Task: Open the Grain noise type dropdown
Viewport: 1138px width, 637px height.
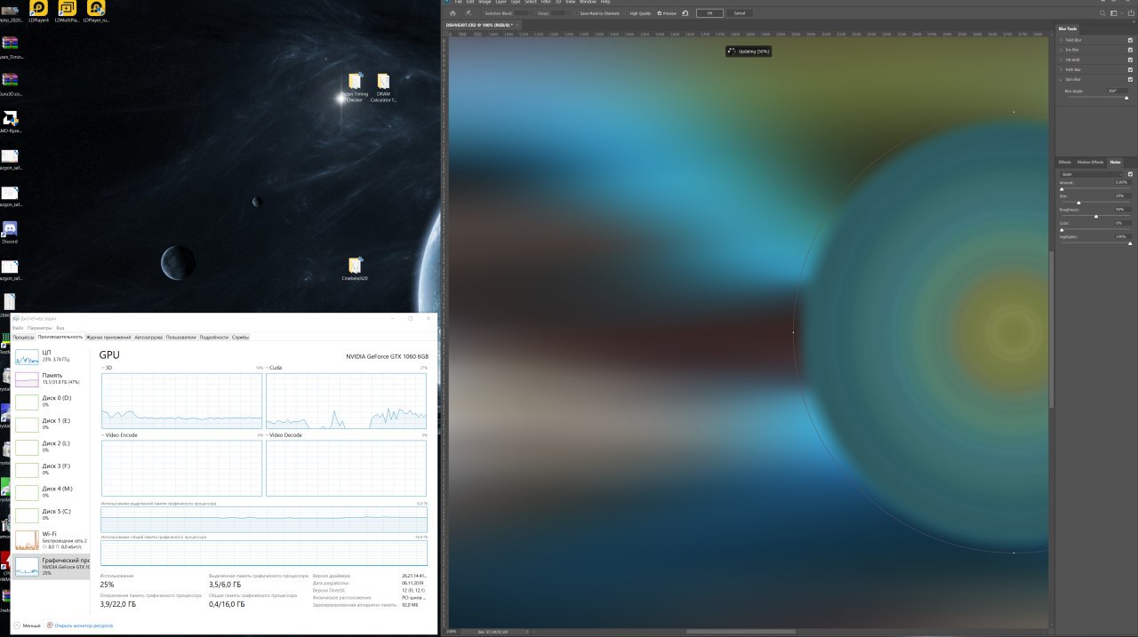Action: 1091,174
